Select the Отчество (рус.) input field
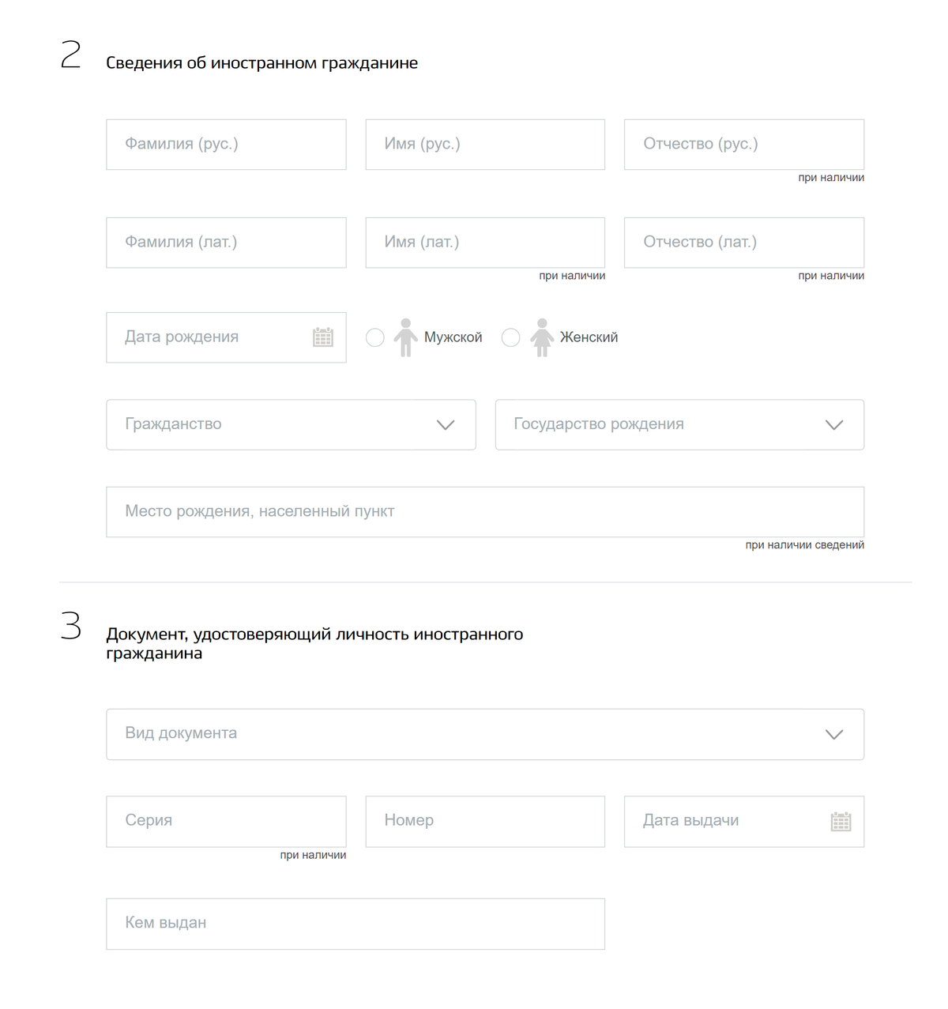 click(x=743, y=144)
